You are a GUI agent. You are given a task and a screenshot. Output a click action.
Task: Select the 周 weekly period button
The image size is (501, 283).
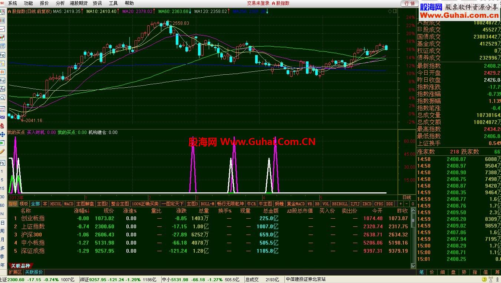(3, 231)
